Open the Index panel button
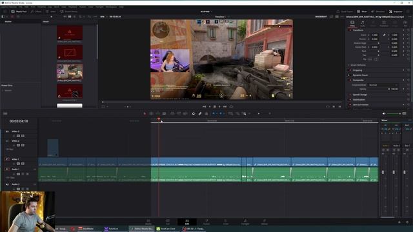 pyautogui.click(x=51, y=12)
